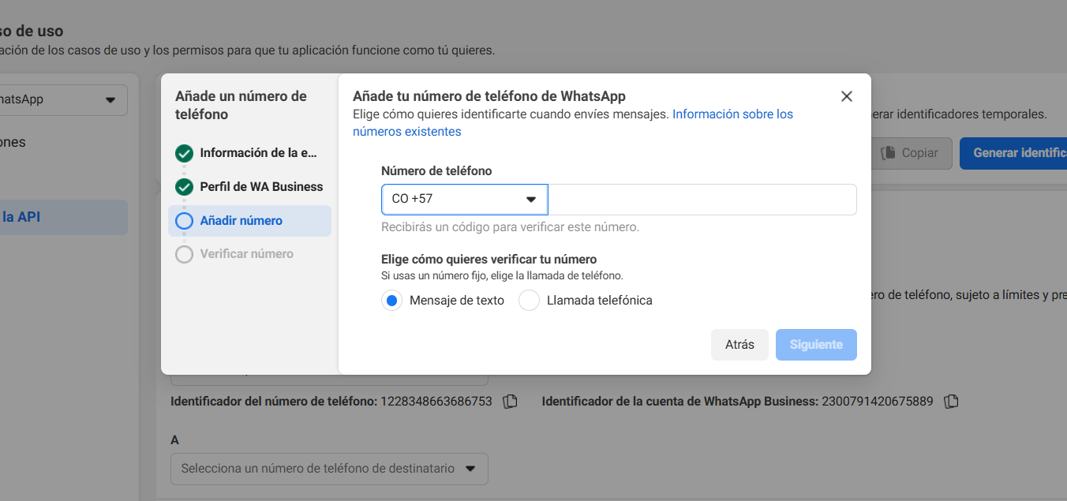The image size is (1067, 501).
Task: Select the Llamada telefónica radio option
Action: 530,301
